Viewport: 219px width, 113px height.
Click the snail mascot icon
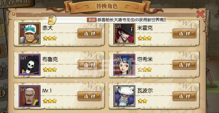pyautogui.click(x=52, y=20)
